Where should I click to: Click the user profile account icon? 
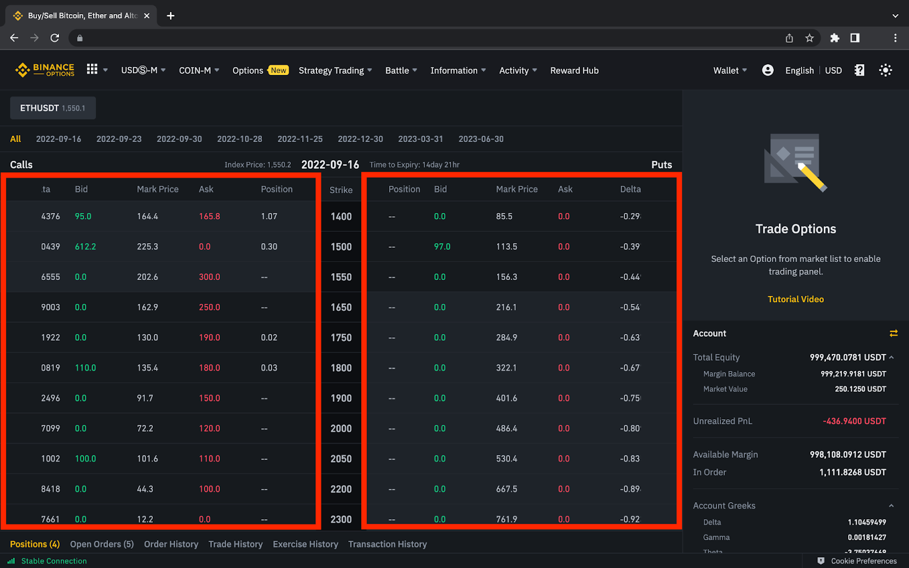(768, 70)
